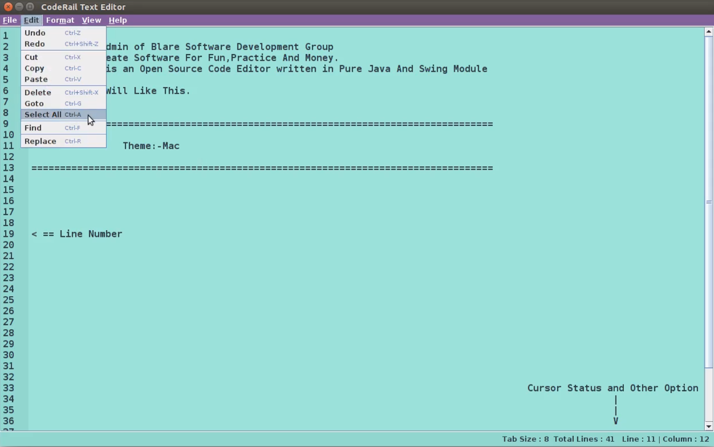Screen dimensions: 714x447
Task: Click line number 19 in the gutter
Action: point(9,234)
